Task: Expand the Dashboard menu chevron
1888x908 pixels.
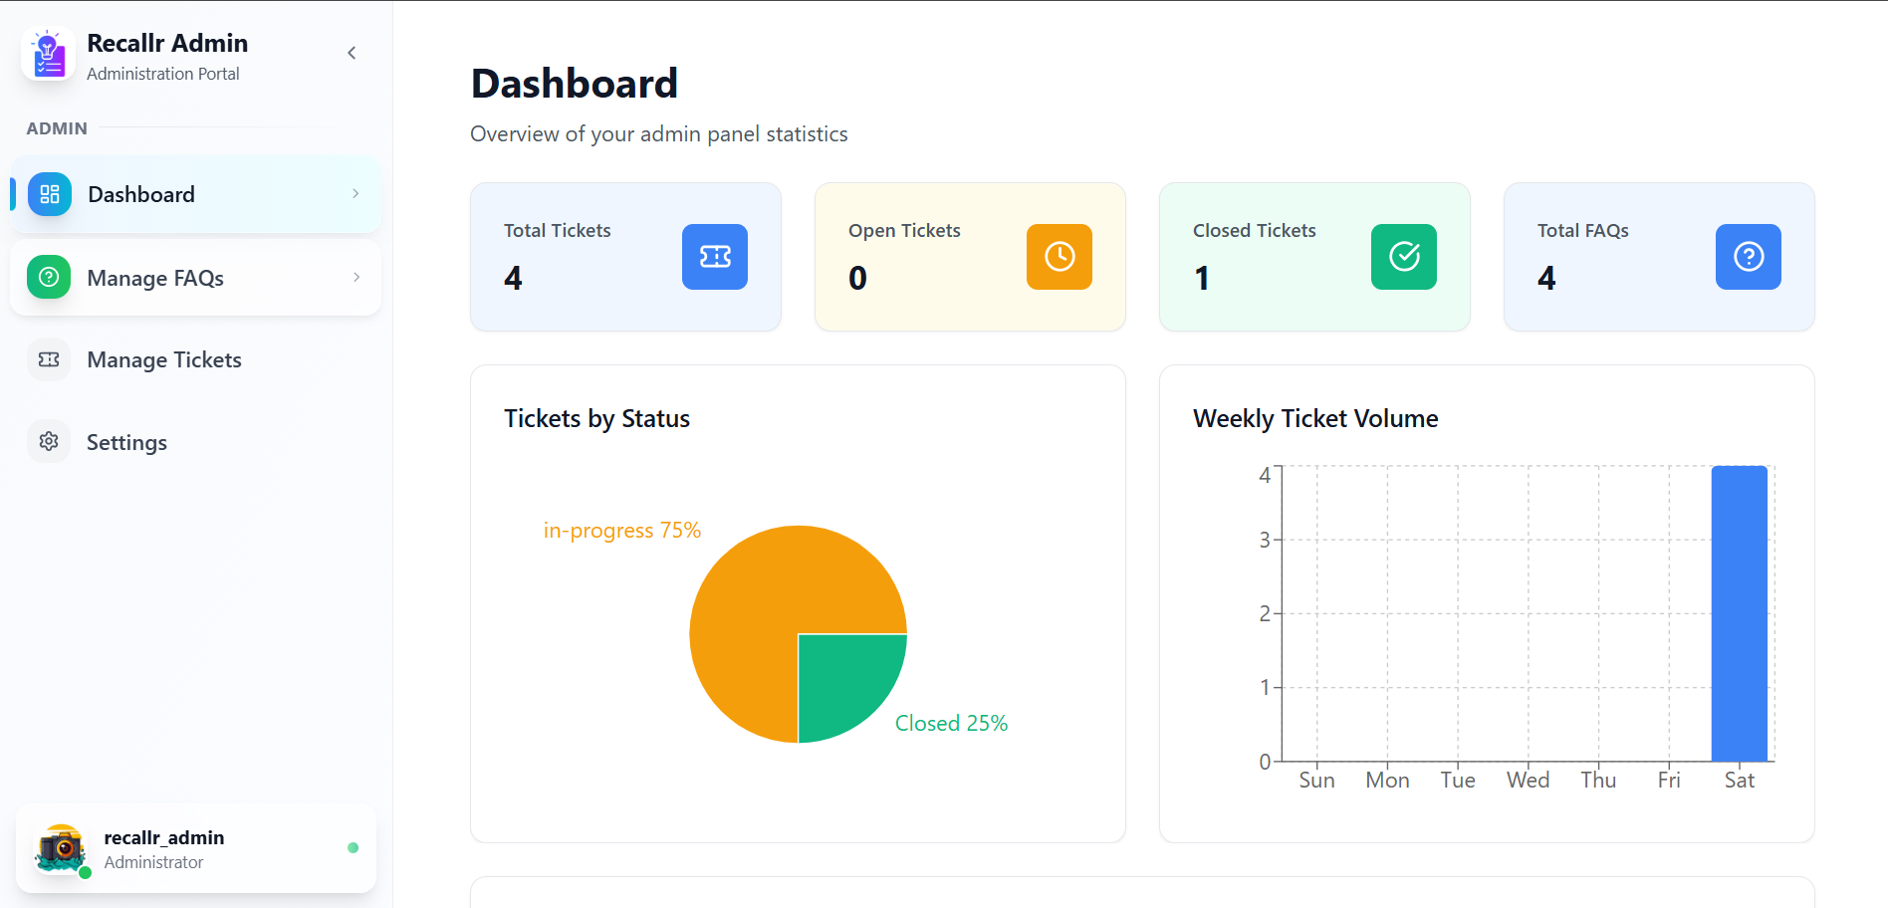Action: tap(355, 194)
